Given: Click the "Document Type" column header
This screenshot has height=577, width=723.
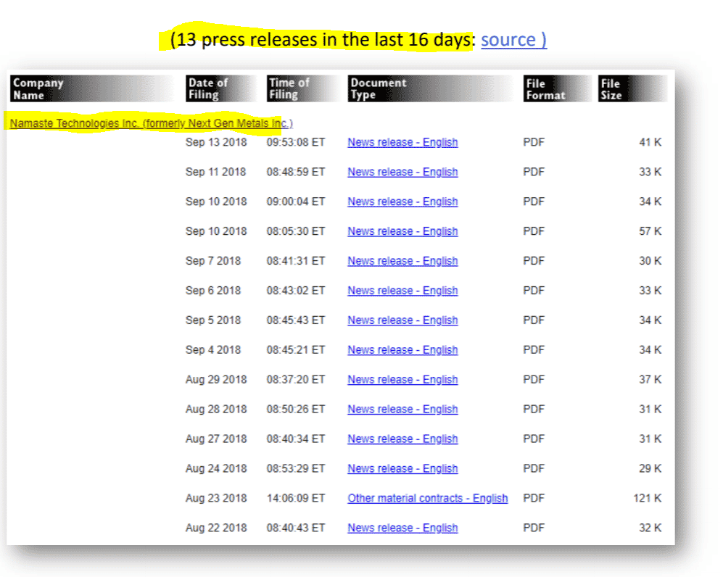Looking at the screenshot, I should [431, 88].
